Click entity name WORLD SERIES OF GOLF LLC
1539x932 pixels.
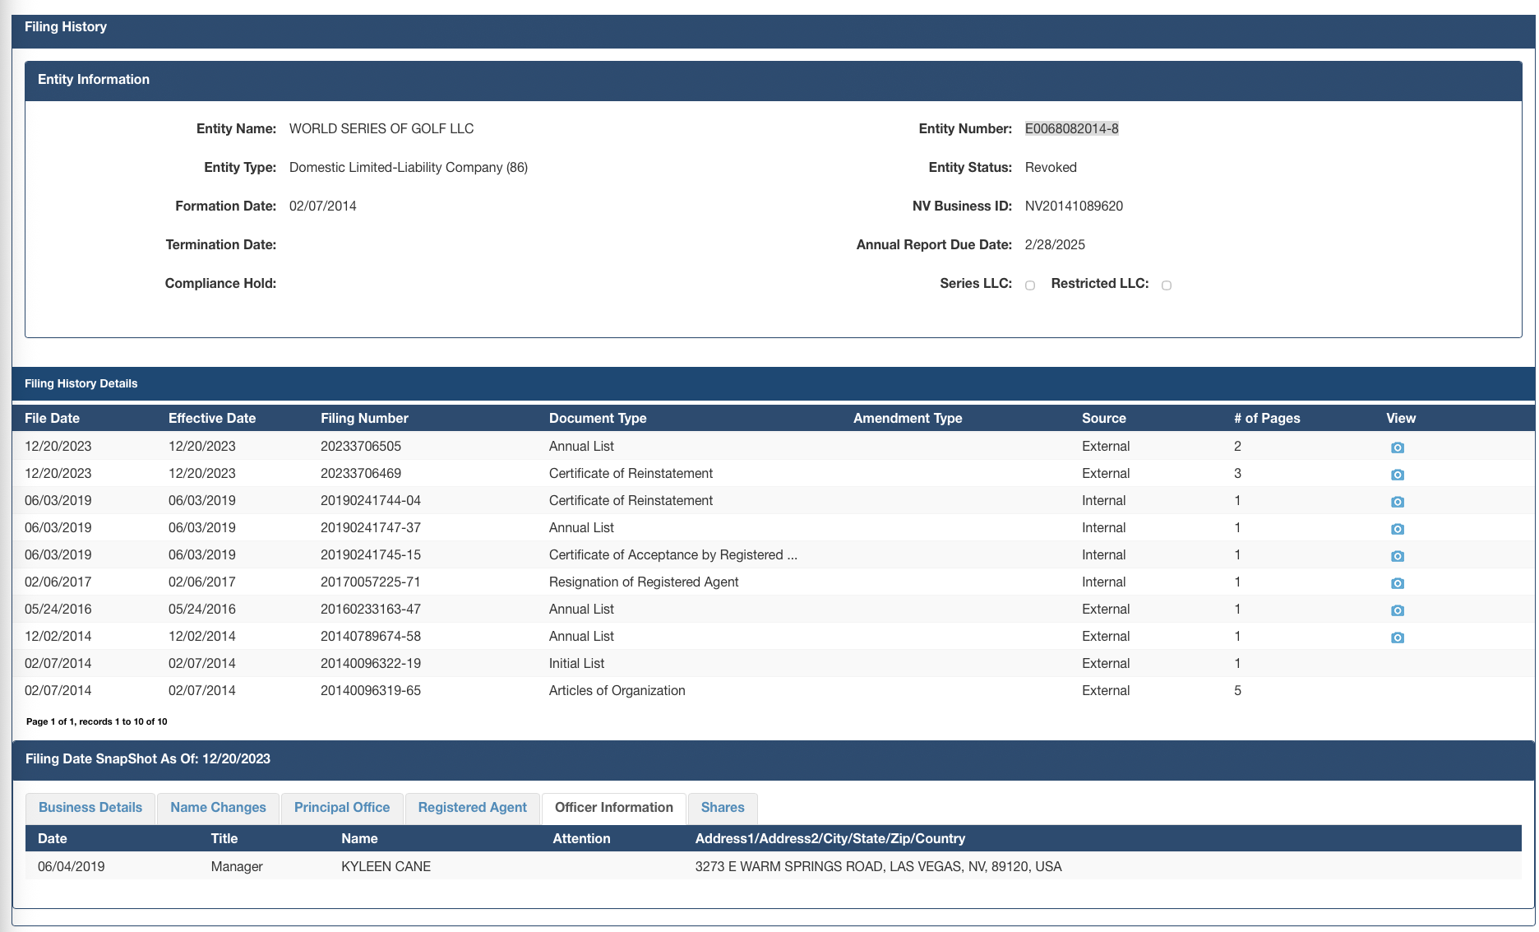click(x=381, y=128)
